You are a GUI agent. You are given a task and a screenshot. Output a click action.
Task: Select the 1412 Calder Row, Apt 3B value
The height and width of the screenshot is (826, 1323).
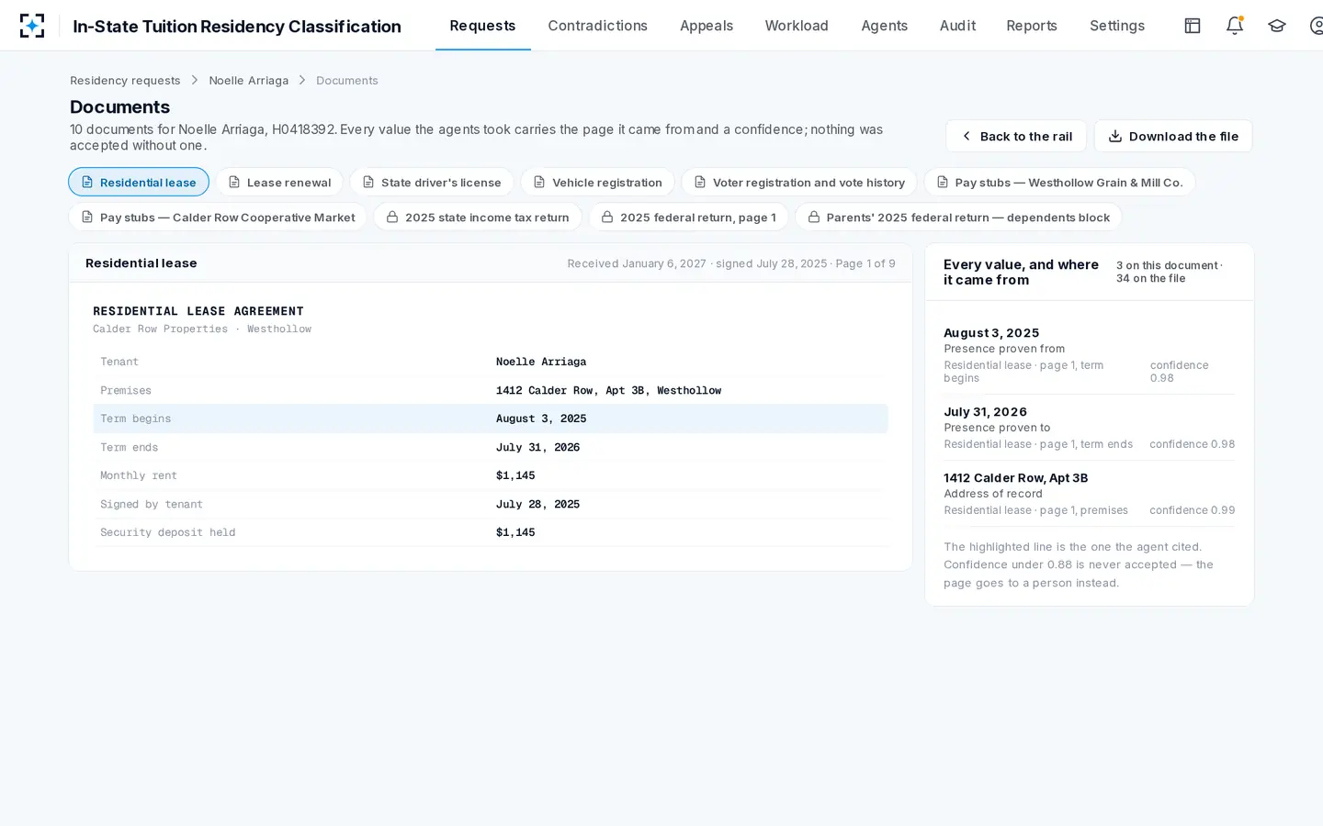click(1090, 494)
